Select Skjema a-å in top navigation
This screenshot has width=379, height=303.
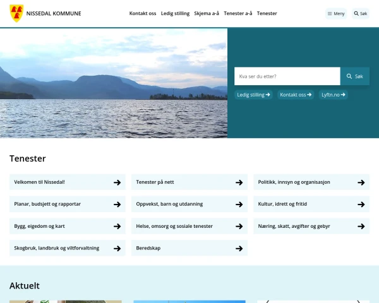(207, 13)
